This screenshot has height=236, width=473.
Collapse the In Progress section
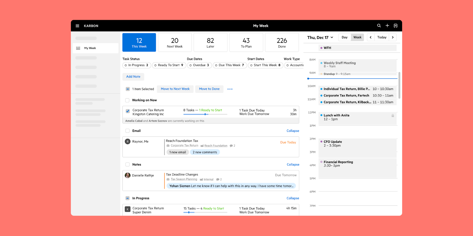(x=293, y=198)
